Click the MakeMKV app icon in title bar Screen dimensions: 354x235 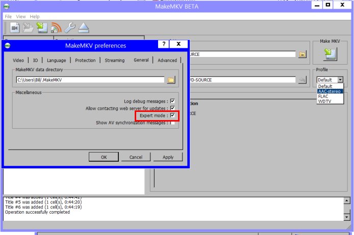pos(7,6)
